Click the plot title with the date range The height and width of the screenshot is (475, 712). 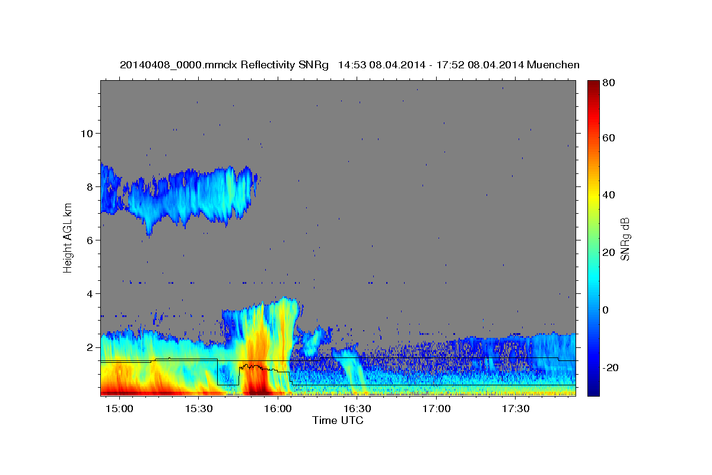tap(349, 65)
